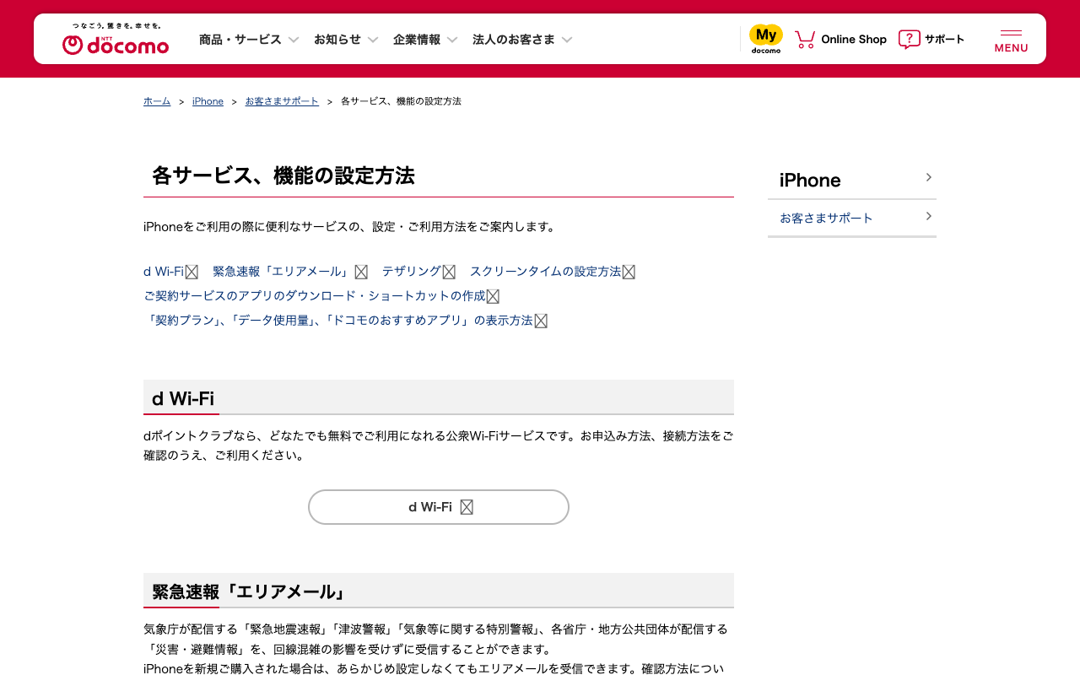Open the 商品・サービス menu

pos(240,40)
